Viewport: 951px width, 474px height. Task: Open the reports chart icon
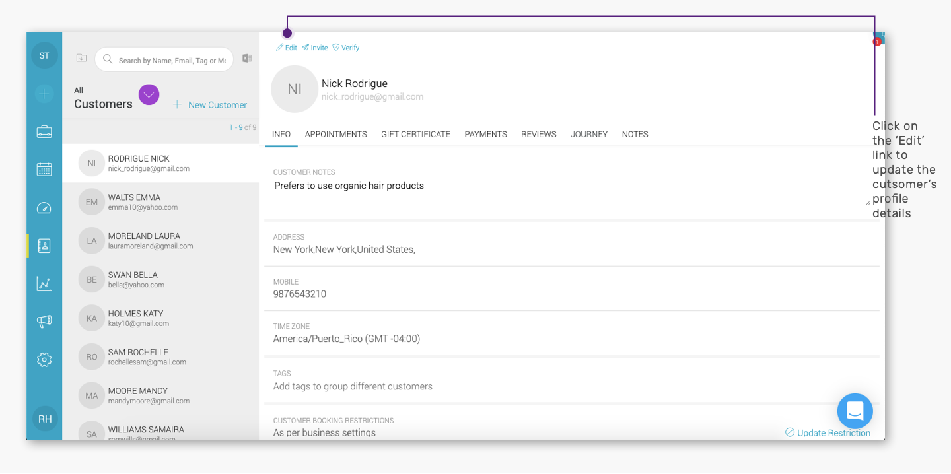point(44,284)
